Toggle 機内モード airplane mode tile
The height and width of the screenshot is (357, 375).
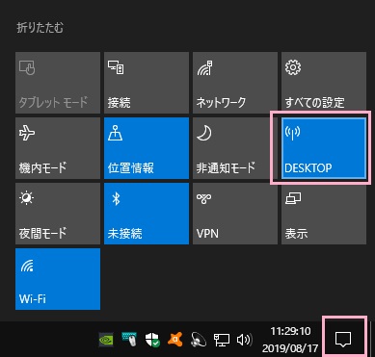(x=58, y=148)
